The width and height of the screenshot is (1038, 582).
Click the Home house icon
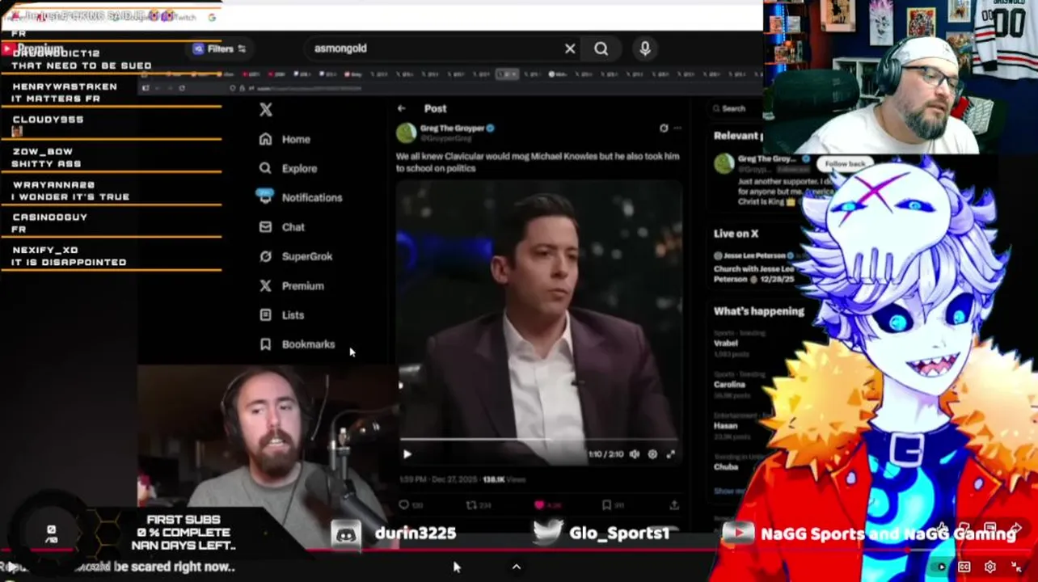265,139
